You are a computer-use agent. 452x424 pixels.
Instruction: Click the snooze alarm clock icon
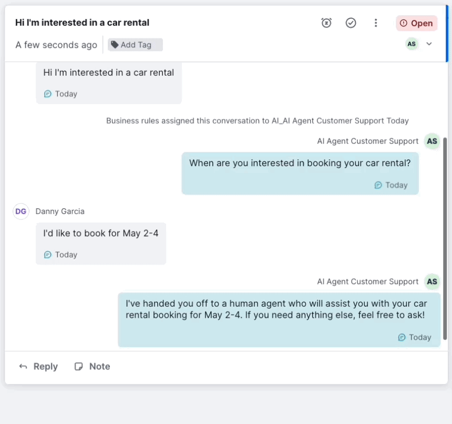pos(326,23)
